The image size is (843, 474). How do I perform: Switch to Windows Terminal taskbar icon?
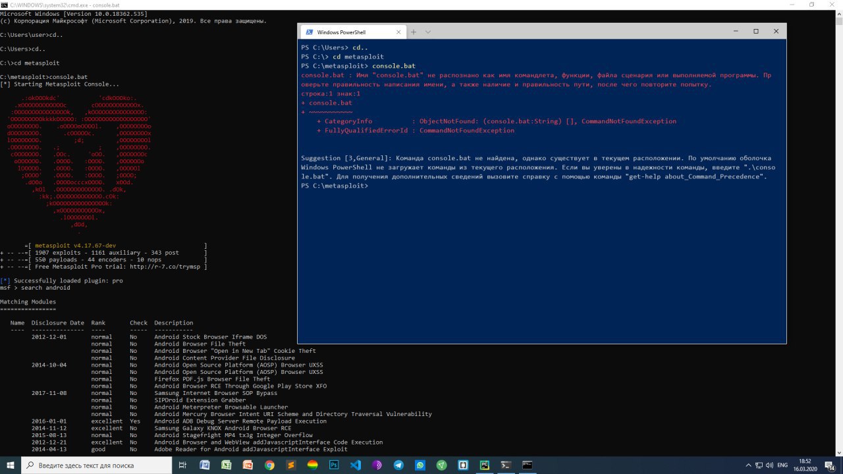click(x=506, y=465)
